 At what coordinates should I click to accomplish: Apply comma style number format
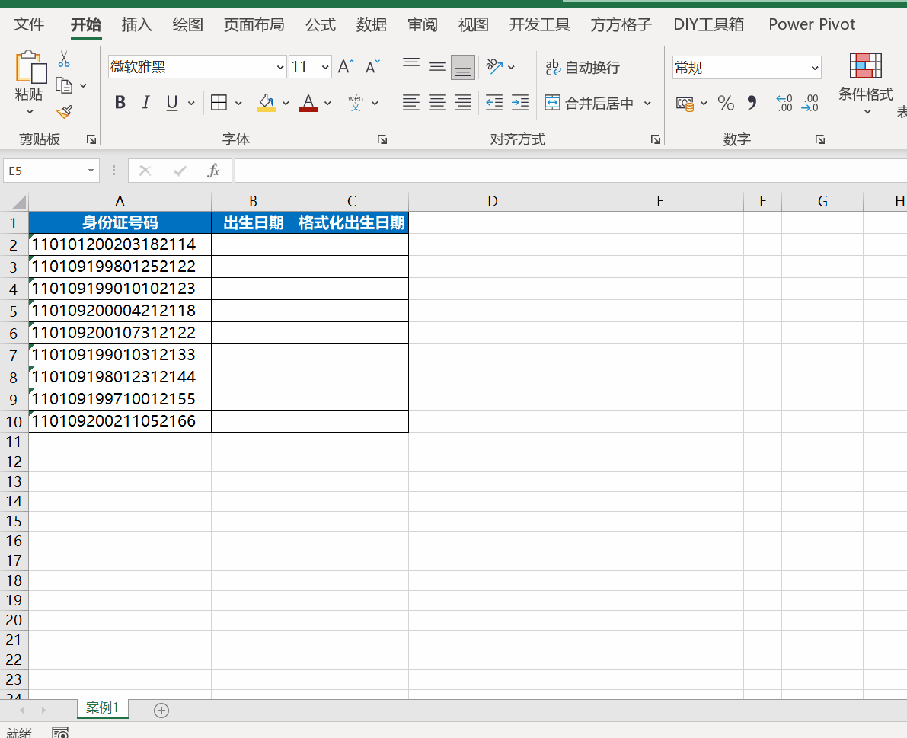[752, 103]
